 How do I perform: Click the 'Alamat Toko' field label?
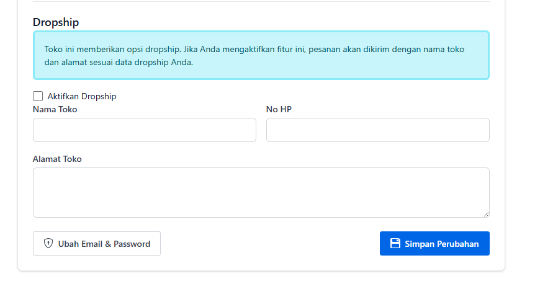pyautogui.click(x=57, y=159)
